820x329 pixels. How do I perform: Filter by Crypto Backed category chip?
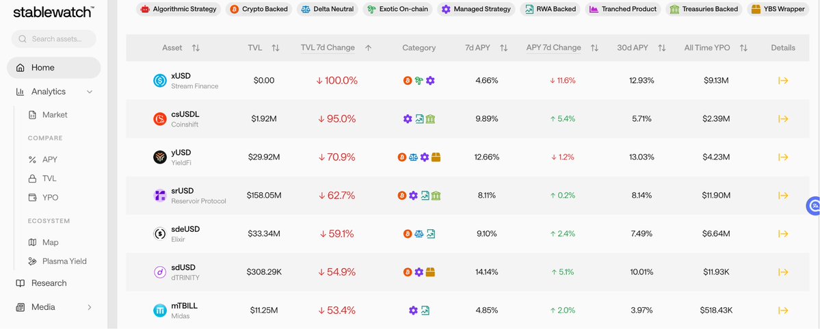pyautogui.click(x=259, y=9)
